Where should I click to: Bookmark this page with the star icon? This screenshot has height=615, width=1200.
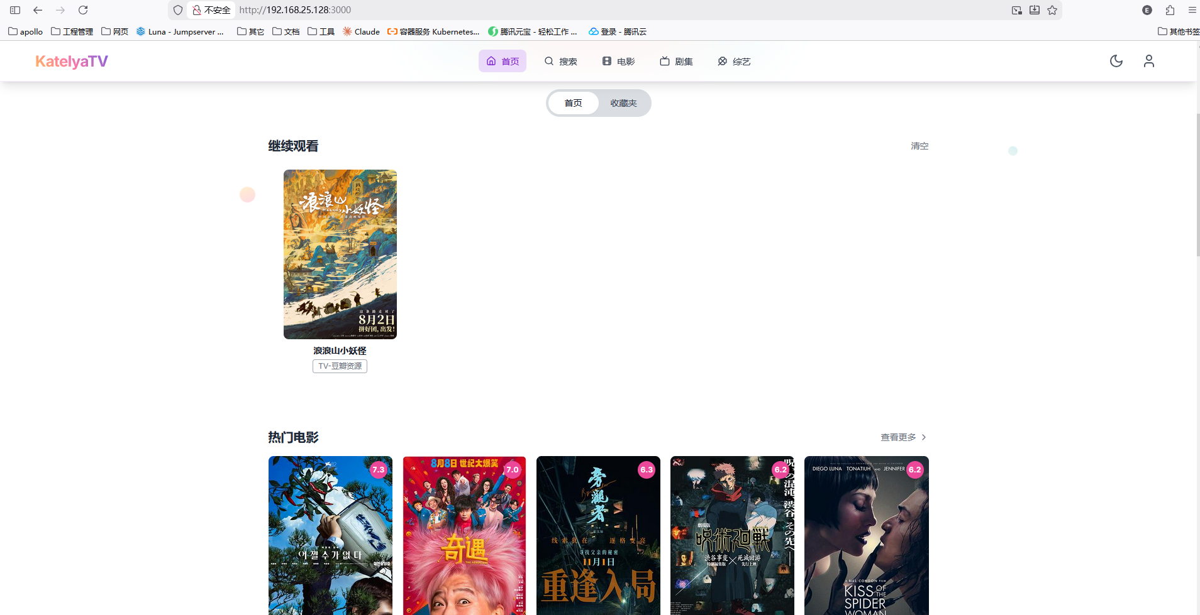tap(1052, 10)
